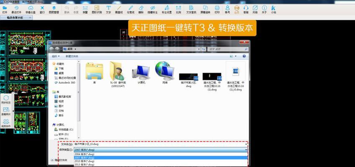Click the VIP 会员 membership icon
This screenshot has width=355, height=167.
click(237, 10)
